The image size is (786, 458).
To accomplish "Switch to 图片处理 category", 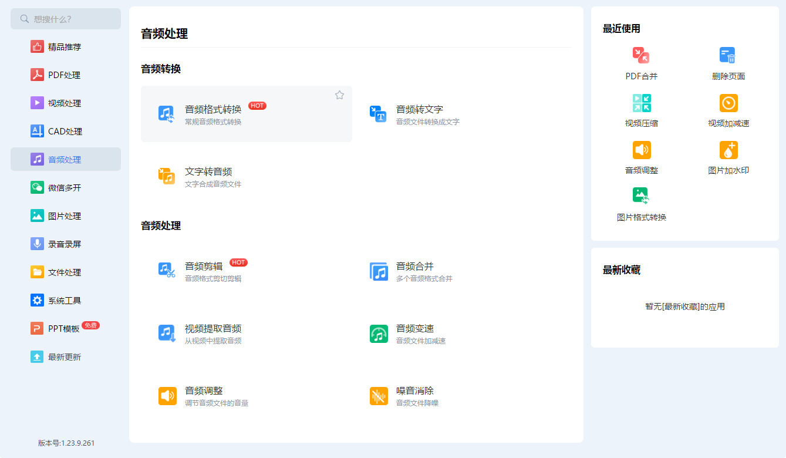I will click(66, 216).
